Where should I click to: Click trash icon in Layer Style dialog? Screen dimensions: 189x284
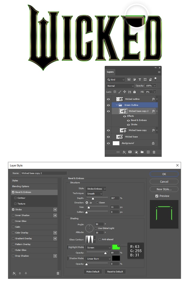point(58,273)
